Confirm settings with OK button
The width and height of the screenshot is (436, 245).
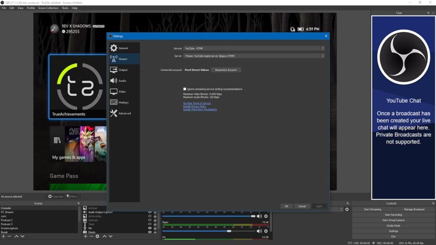pos(286,206)
